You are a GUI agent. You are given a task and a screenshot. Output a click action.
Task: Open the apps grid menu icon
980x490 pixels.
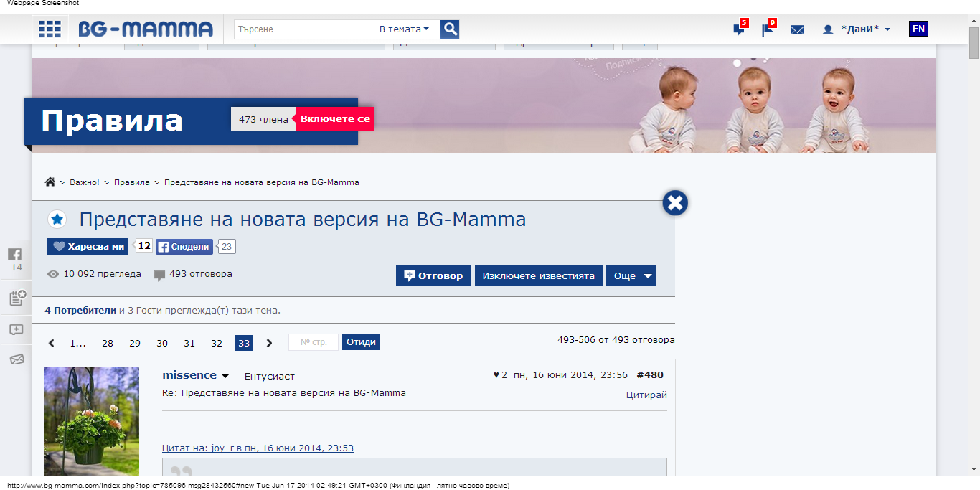tap(50, 29)
